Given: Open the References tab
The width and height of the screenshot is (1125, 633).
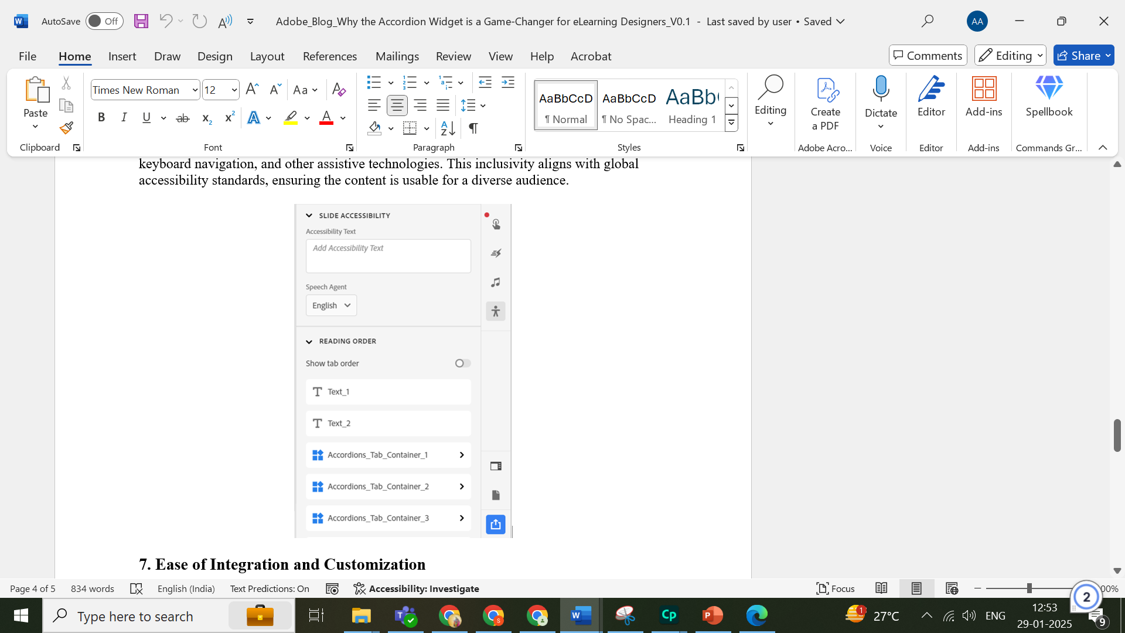Looking at the screenshot, I should 329,56.
